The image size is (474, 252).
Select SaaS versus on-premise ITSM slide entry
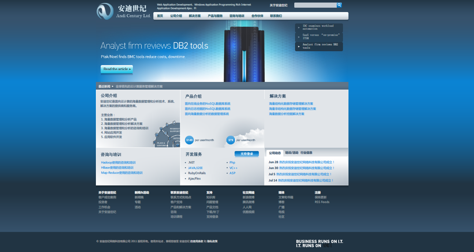pyautogui.click(x=319, y=37)
